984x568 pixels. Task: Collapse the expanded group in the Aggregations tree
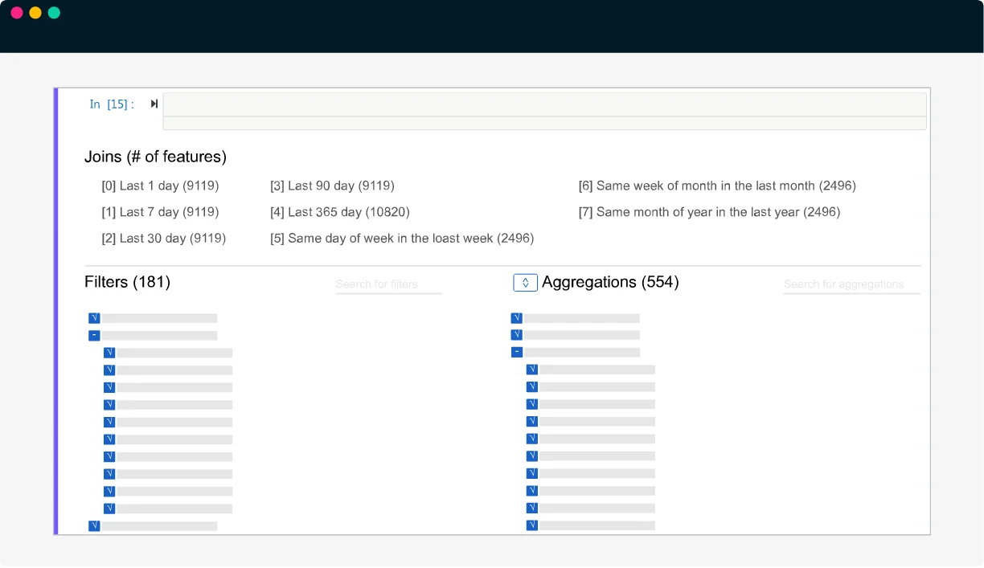[517, 353]
